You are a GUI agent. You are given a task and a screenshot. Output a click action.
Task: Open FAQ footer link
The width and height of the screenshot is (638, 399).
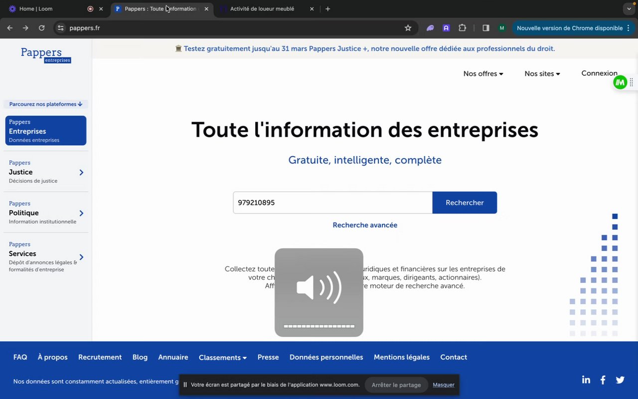[x=20, y=357]
